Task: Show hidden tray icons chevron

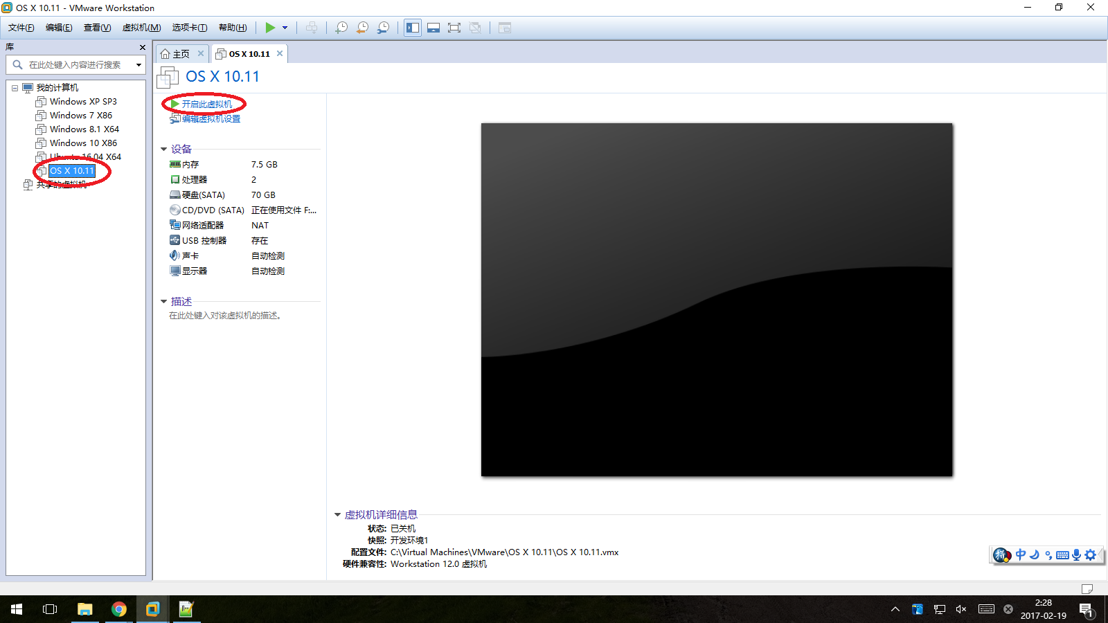Action: 895,609
